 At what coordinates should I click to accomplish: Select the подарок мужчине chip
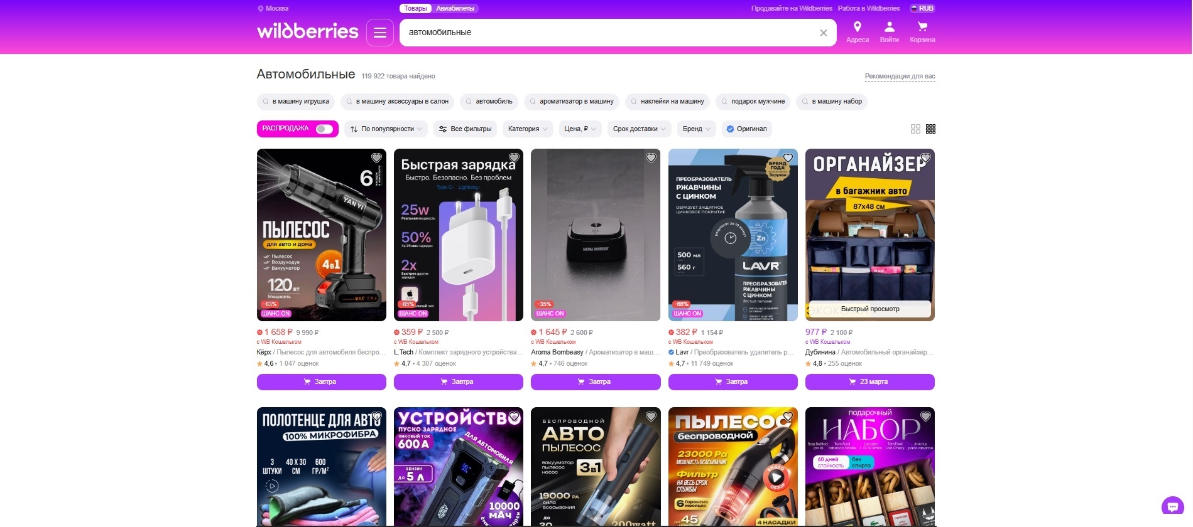(x=753, y=102)
